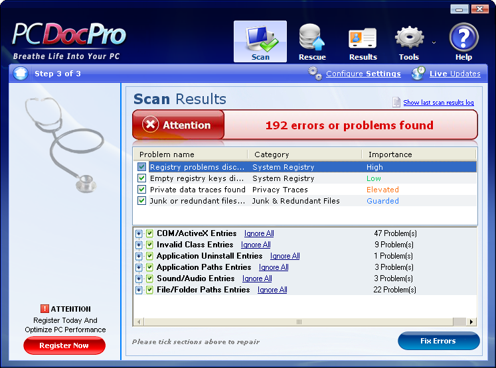Toggle the Registry problems checkbox

pos(141,167)
